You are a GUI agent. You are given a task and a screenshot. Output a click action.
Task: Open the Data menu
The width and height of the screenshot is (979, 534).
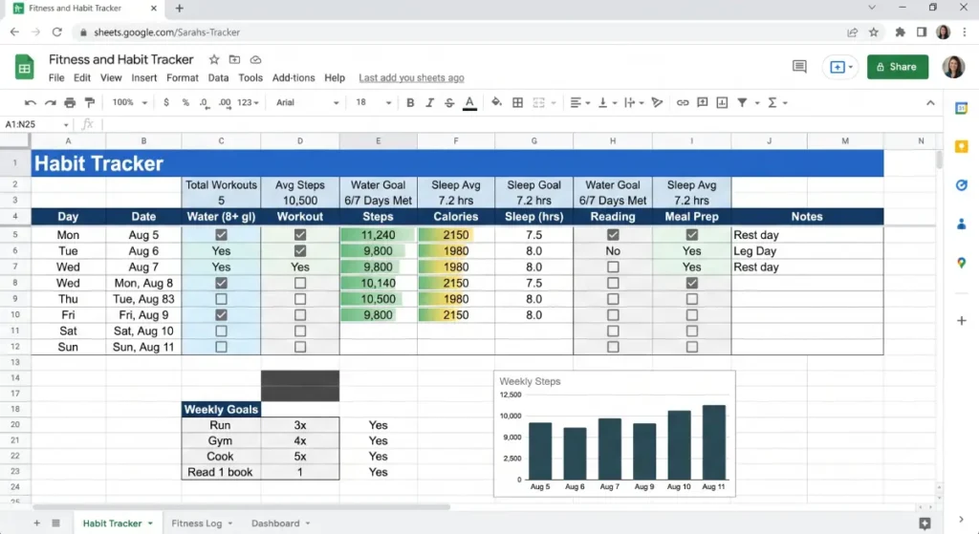point(218,78)
